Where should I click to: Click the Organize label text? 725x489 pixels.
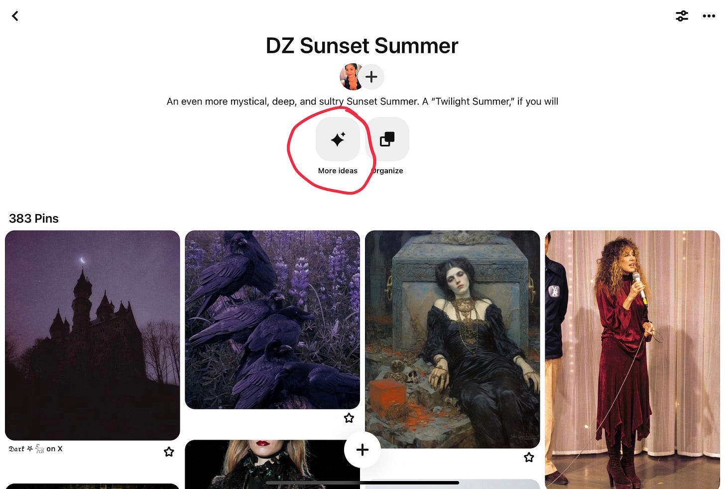point(387,171)
